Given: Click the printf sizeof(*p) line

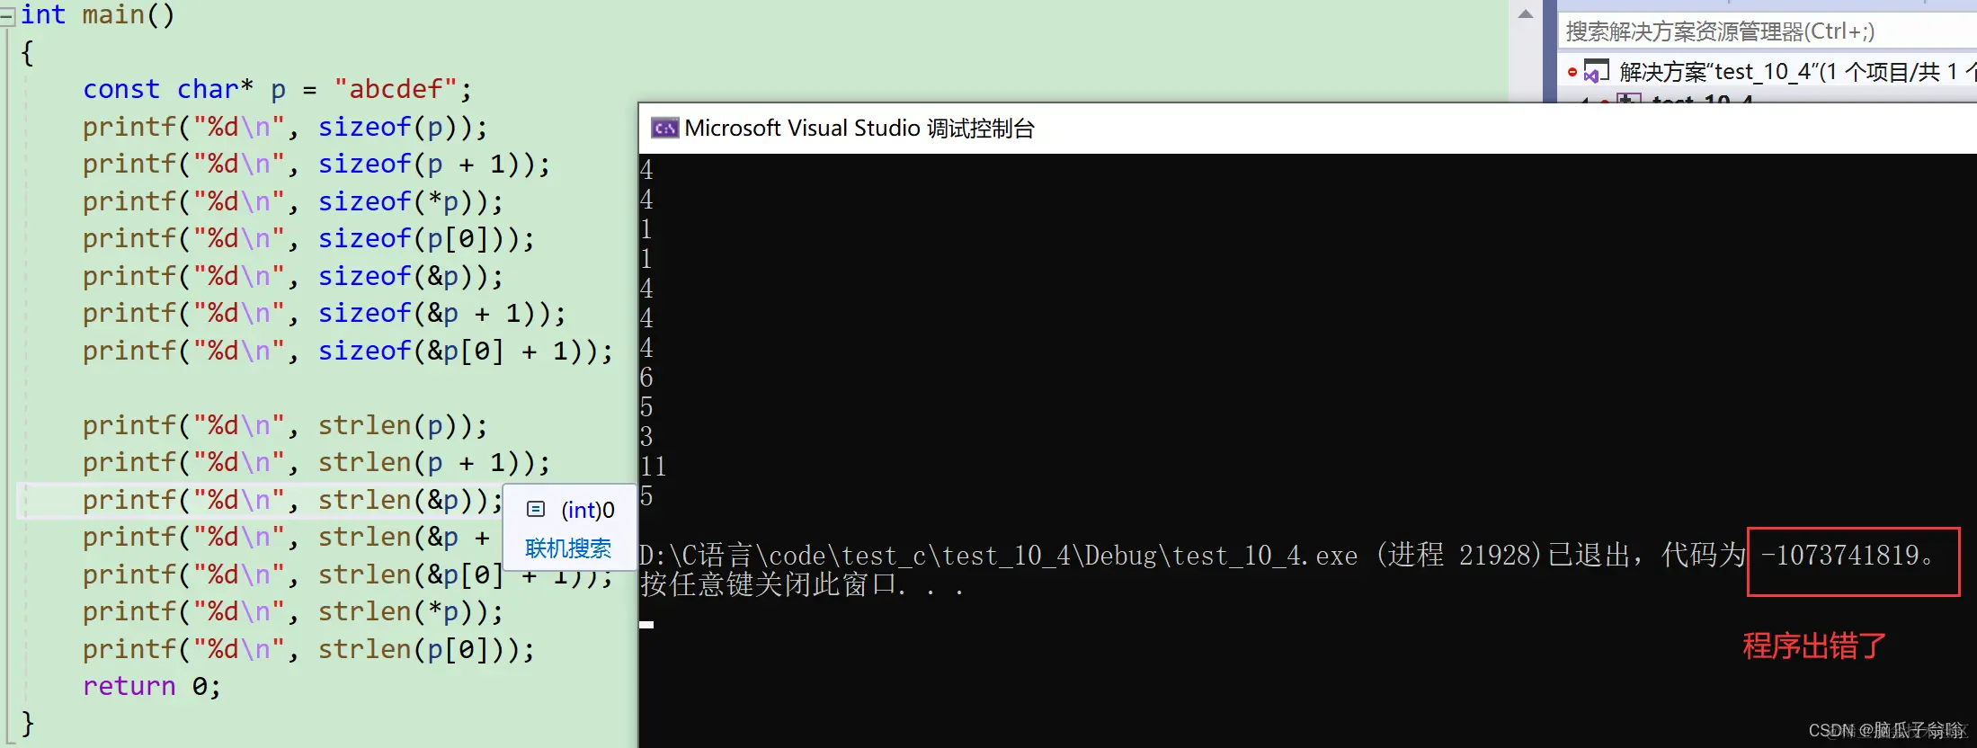Looking at the screenshot, I should 293,201.
